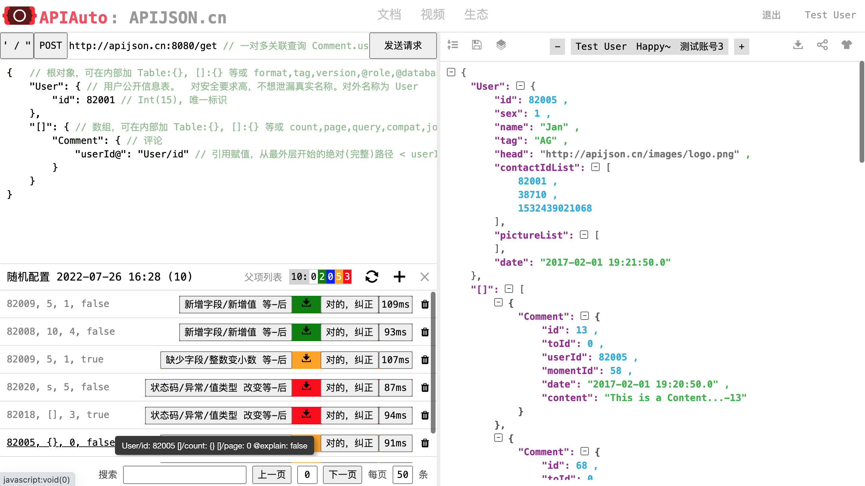Click the save disk icon in the result toolbar

click(x=476, y=45)
